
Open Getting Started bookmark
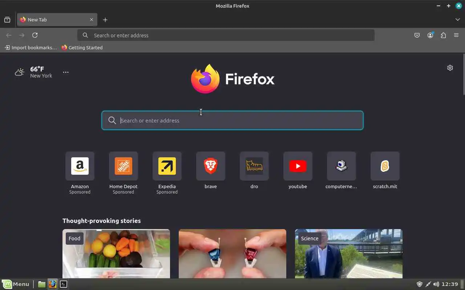pos(82,47)
